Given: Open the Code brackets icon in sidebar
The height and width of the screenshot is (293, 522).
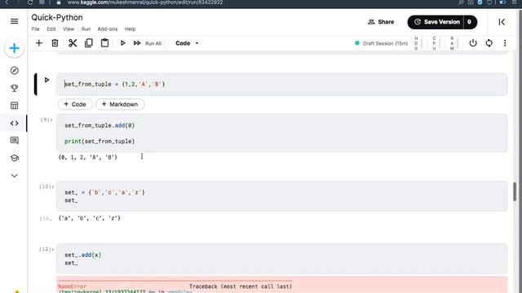Looking at the screenshot, I should click(x=15, y=123).
